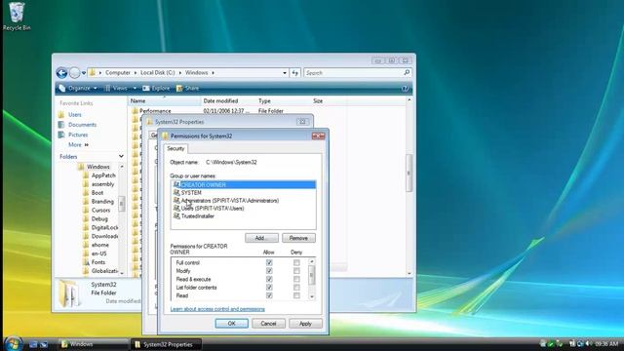This screenshot has width=624, height=351.
Task: Toggle Deny checkbox for Full control
Action: tap(296, 262)
